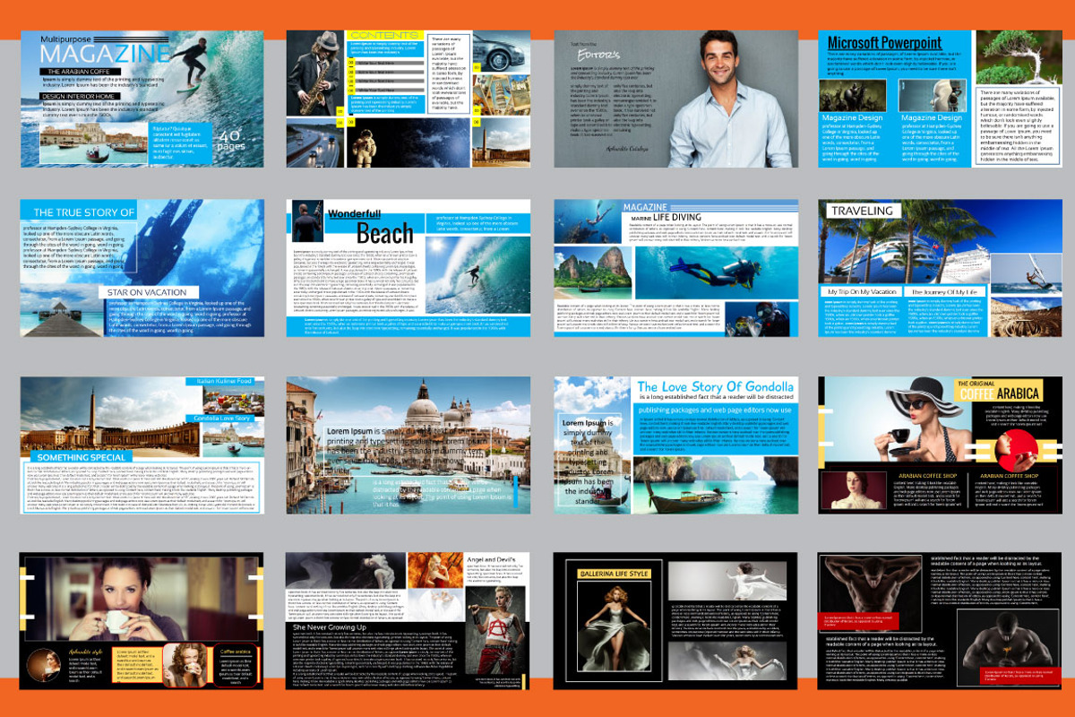Click a blue square bullet in the Contents list

[356, 63]
